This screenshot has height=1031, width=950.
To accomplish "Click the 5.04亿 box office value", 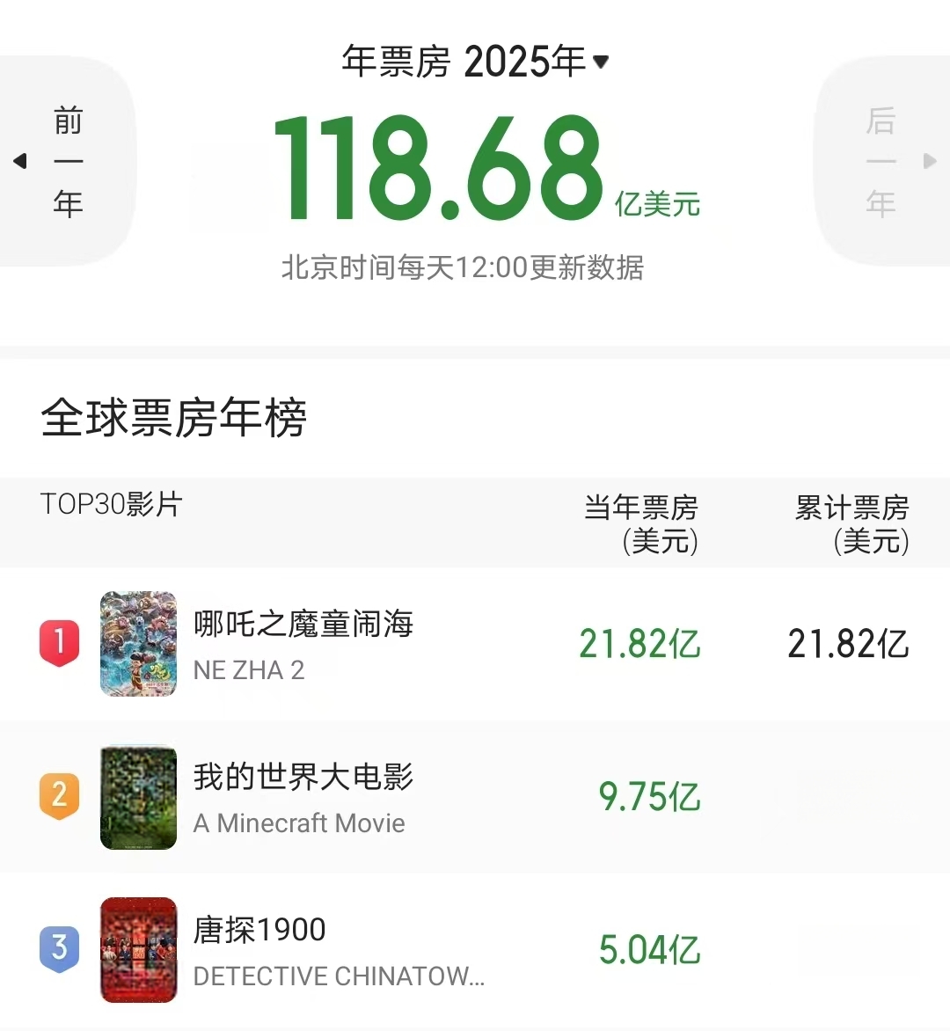I will (649, 950).
